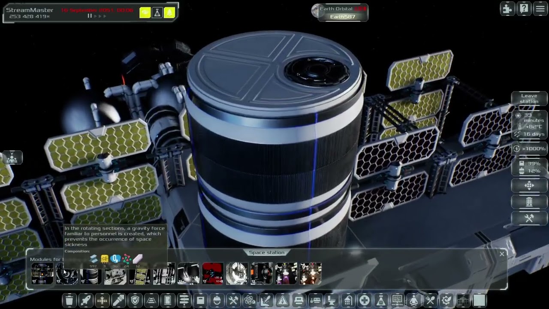
Task: Open the hammer wrench icon on right panel
Action: click(529, 218)
